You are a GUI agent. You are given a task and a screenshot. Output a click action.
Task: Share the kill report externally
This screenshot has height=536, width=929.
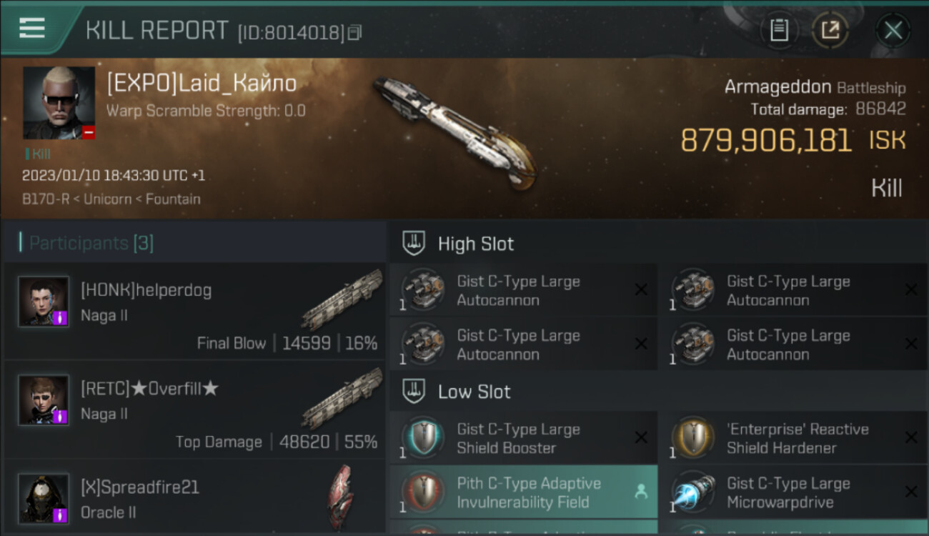click(830, 30)
